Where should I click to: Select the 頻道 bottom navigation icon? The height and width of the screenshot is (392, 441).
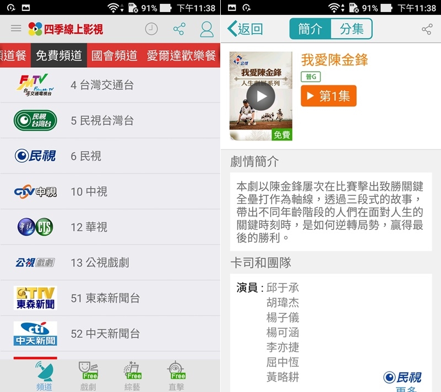(x=44, y=376)
